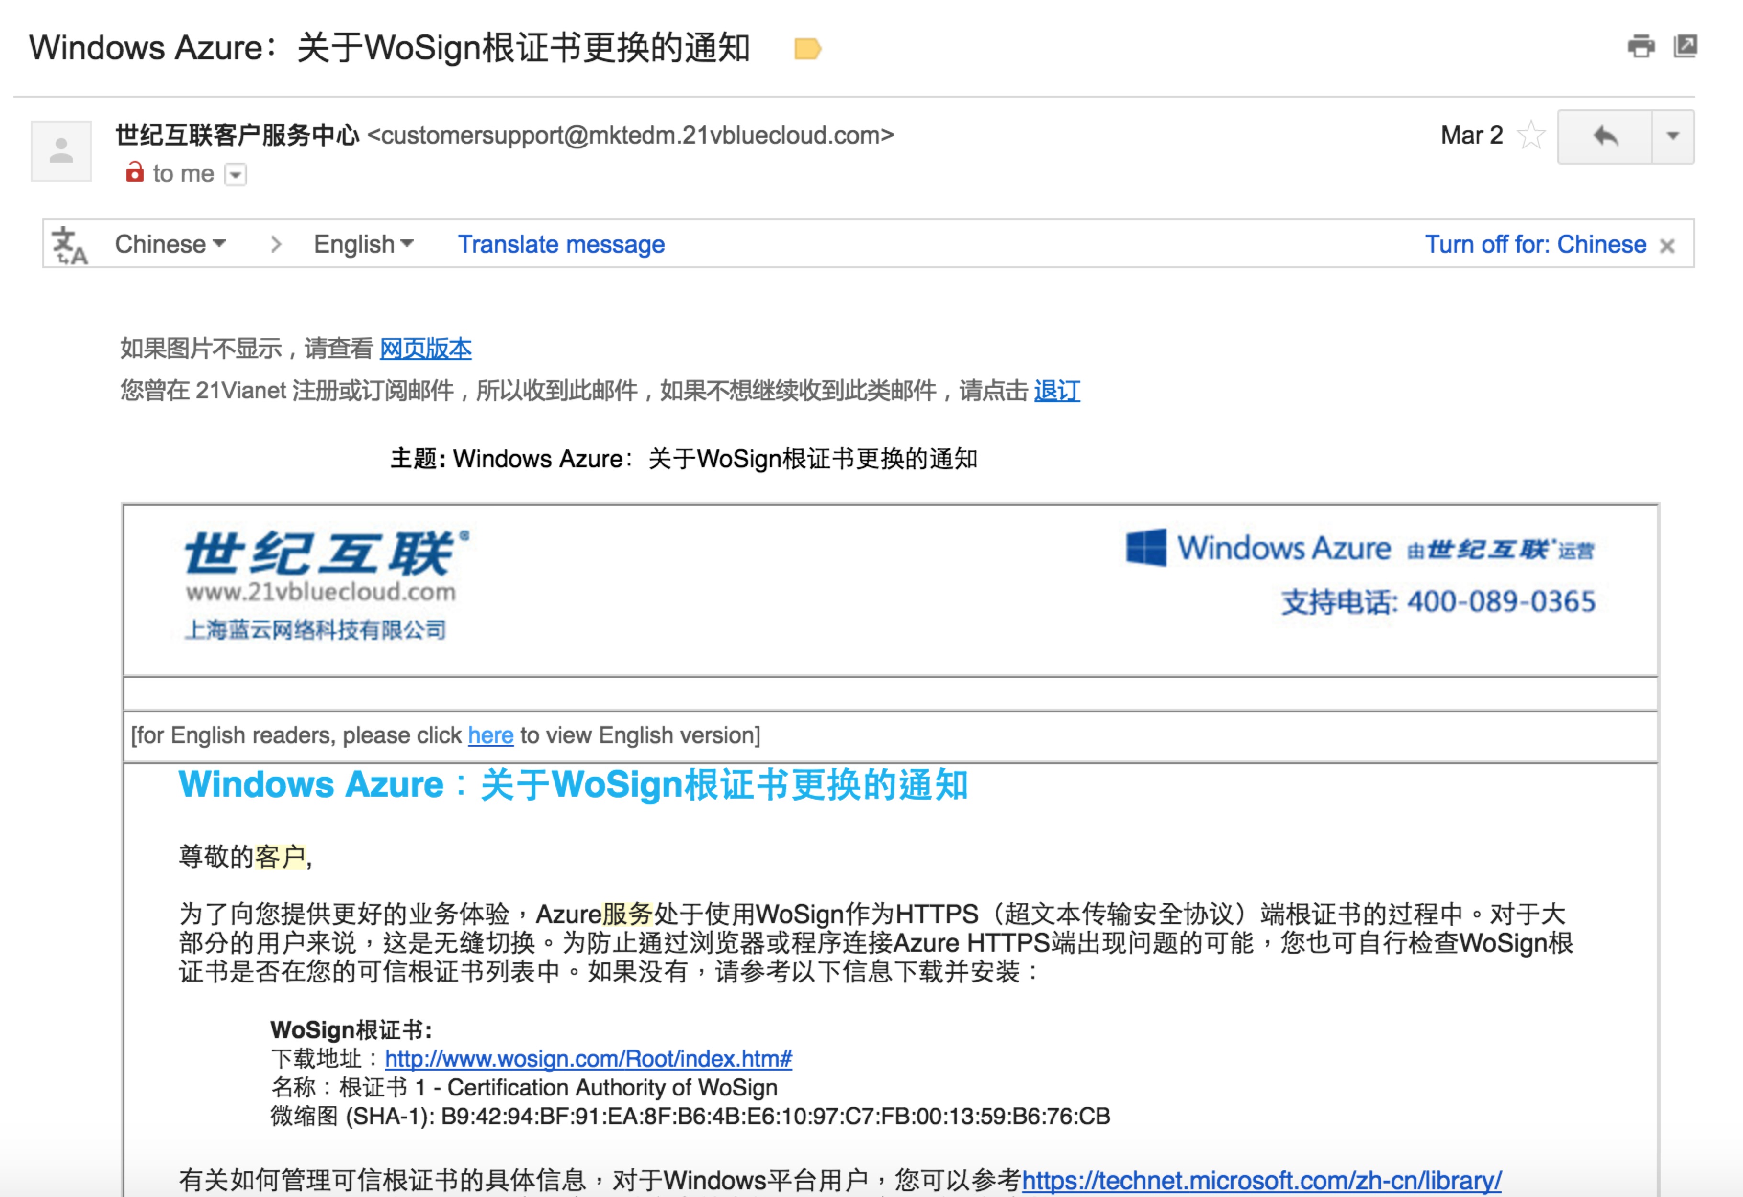Open the Chinese source language dropdown
Viewport: 1743px width, 1197px height.
(170, 245)
